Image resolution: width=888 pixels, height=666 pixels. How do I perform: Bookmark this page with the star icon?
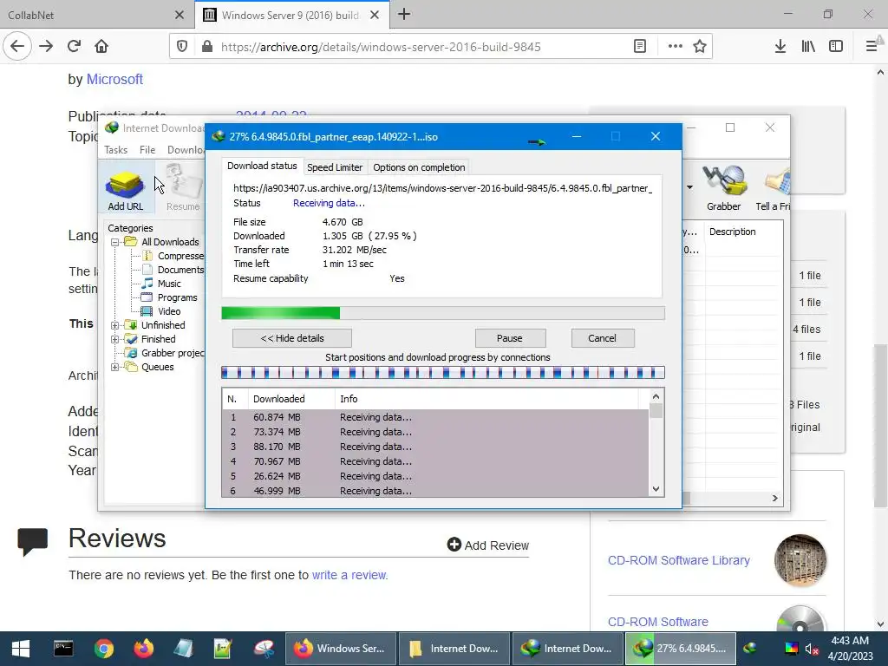pyautogui.click(x=700, y=47)
